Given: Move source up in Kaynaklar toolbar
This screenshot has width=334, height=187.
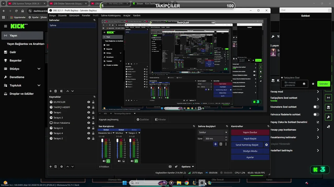Looking at the screenshot, I should pyautogui.click(x=68, y=166).
